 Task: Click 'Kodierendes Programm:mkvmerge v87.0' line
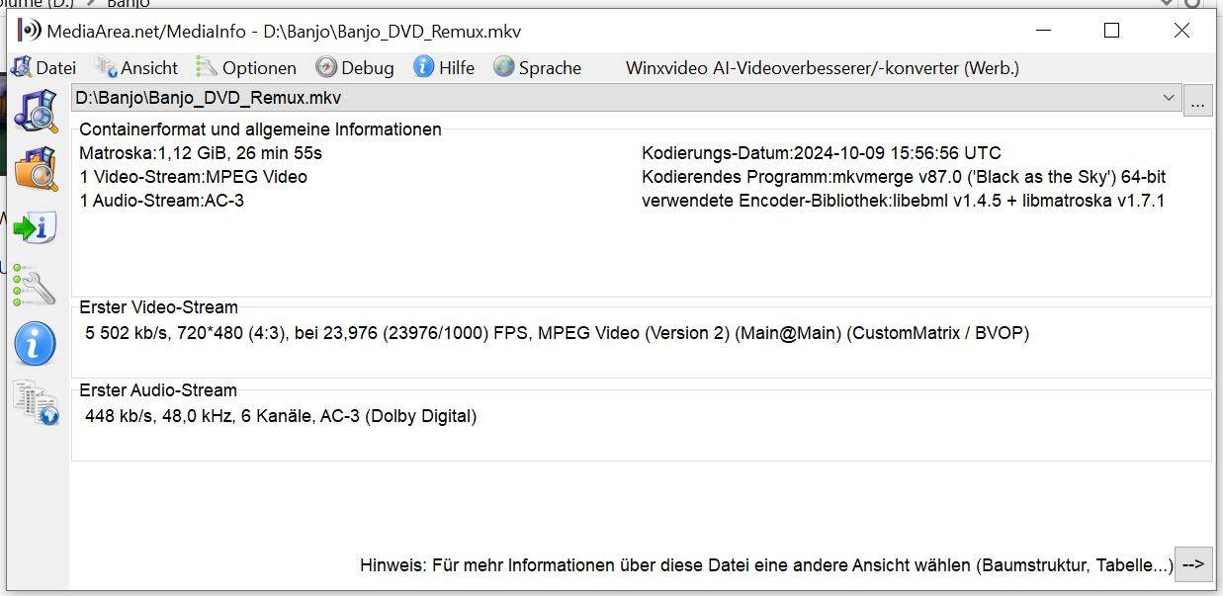pyautogui.click(x=904, y=177)
